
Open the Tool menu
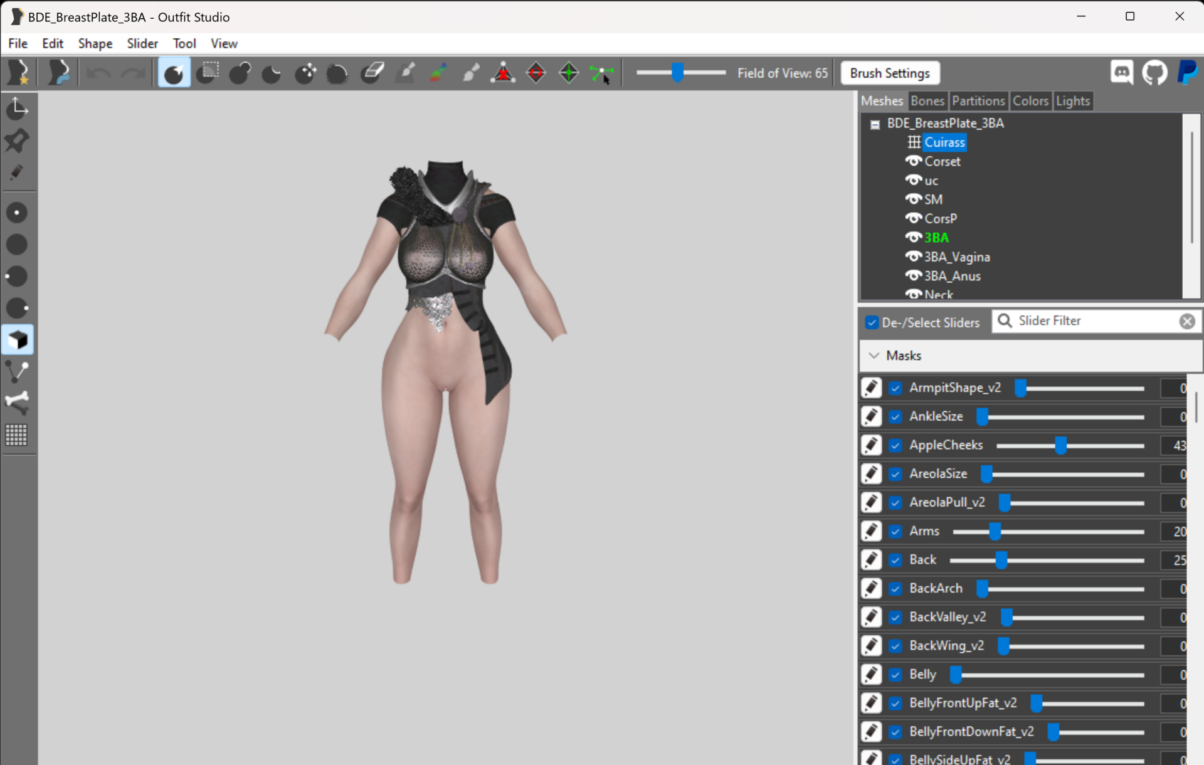click(184, 43)
